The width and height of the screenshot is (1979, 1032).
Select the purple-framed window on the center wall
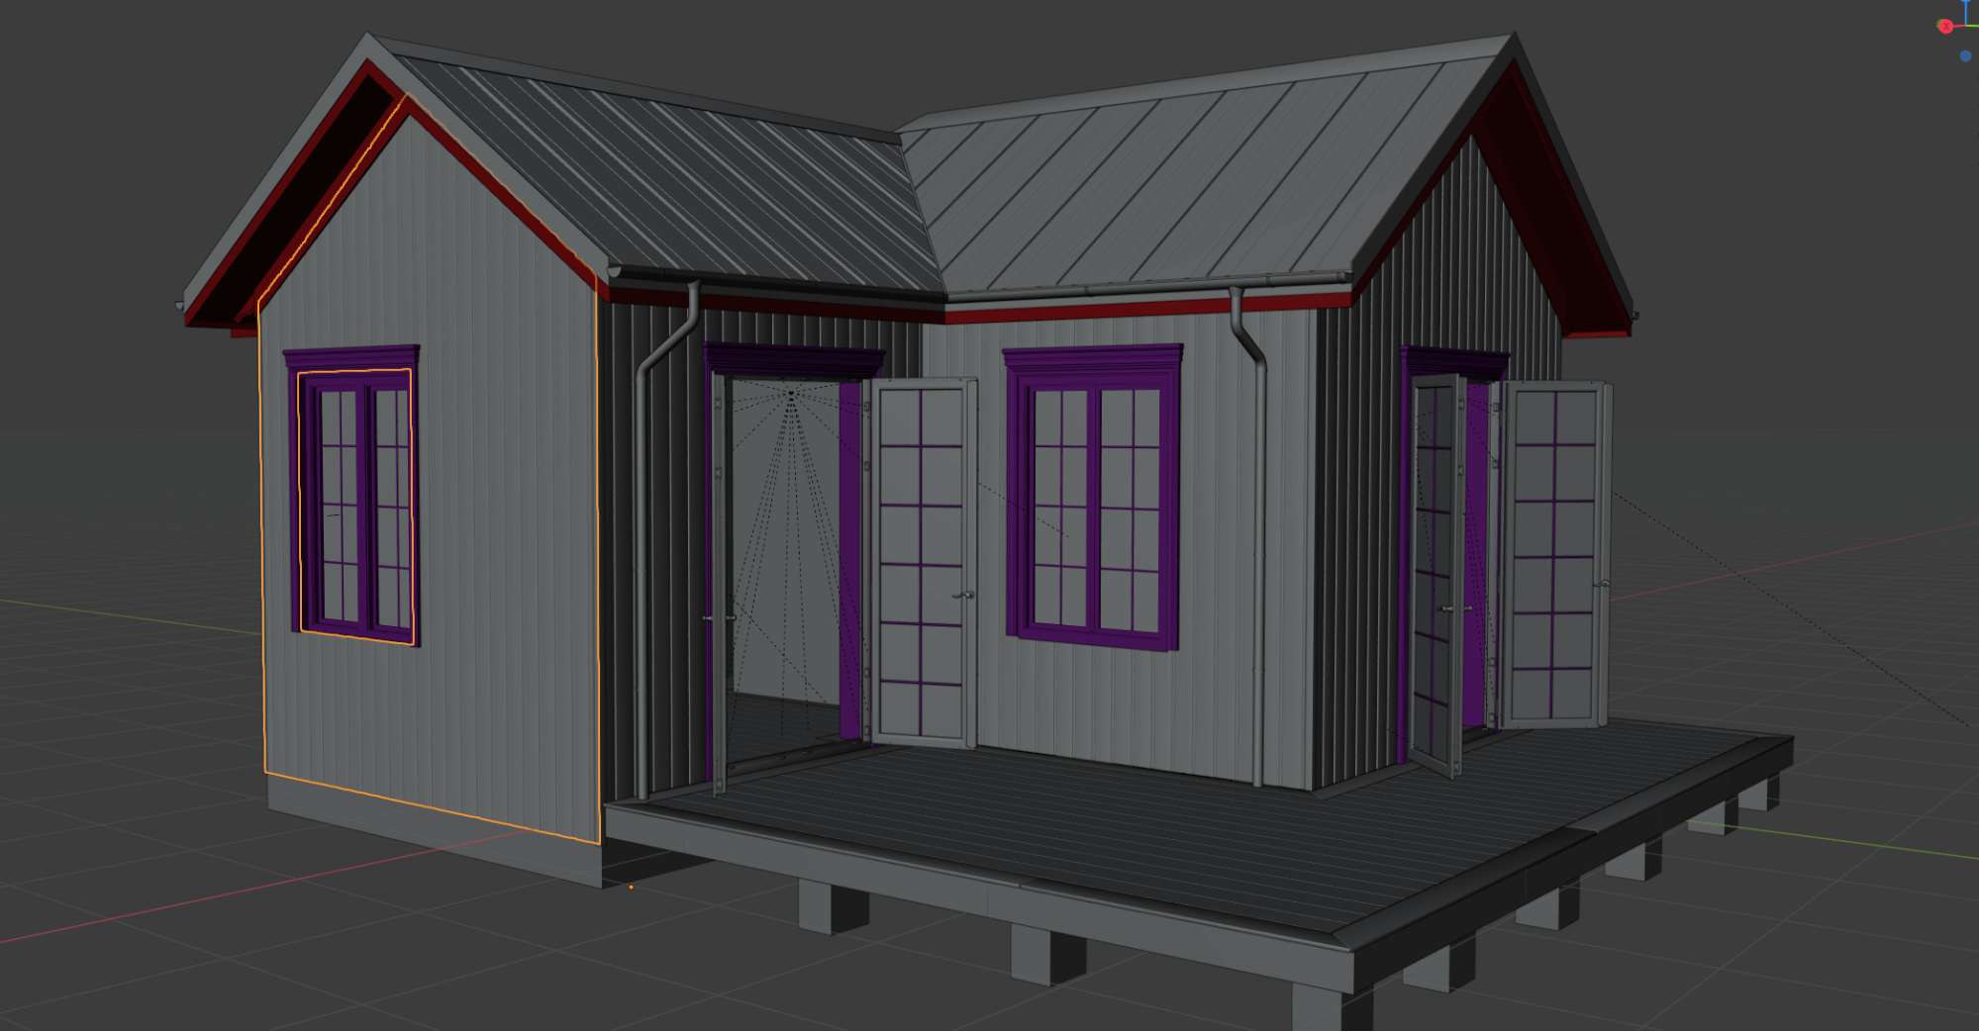pyautogui.click(x=1094, y=498)
